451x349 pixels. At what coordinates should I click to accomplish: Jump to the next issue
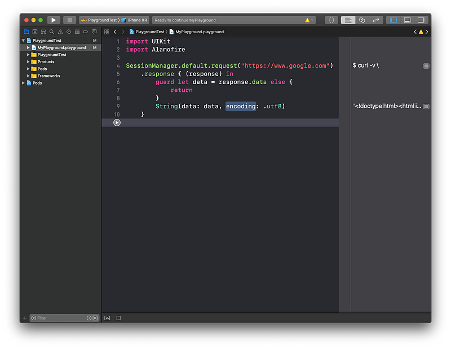click(x=427, y=32)
